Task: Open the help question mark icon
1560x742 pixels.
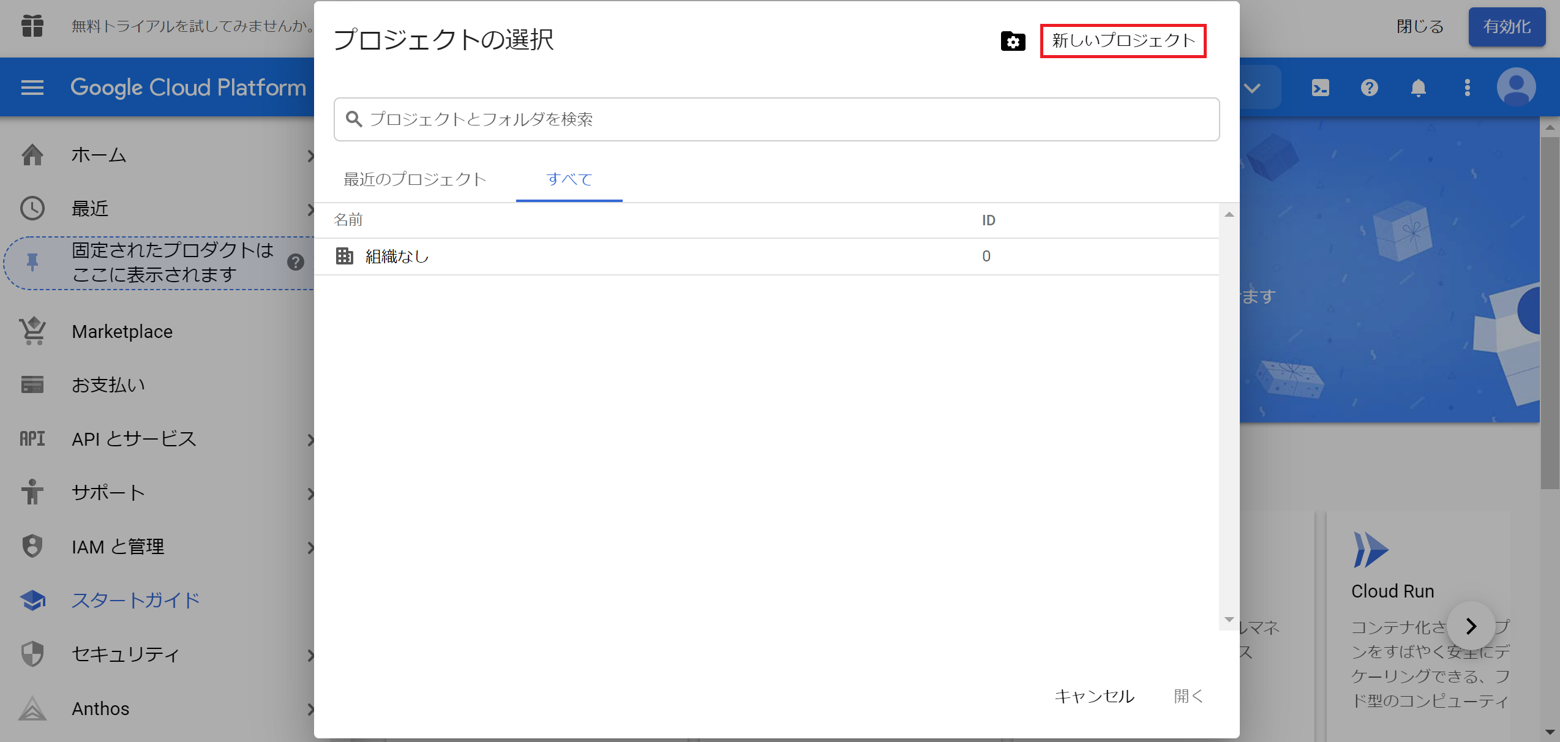Action: (1370, 88)
